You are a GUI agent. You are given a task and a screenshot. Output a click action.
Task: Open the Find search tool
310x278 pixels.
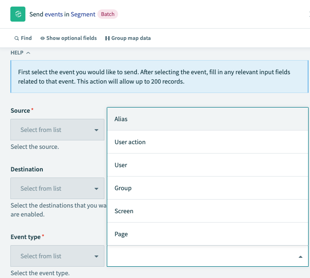[x=23, y=38]
